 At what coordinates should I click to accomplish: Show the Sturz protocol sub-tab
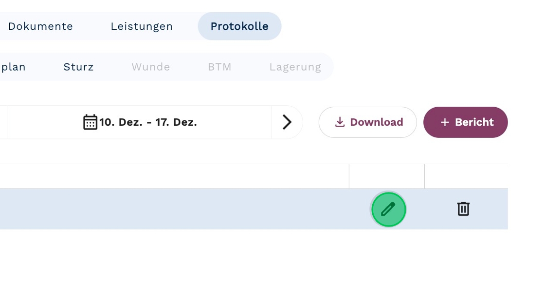coord(78,67)
